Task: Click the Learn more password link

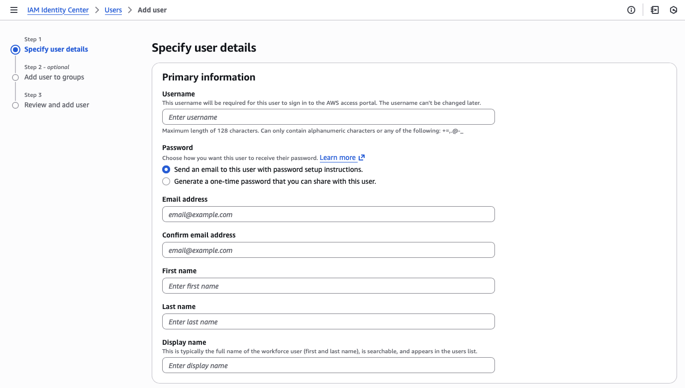Action: click(x=337, y=157)
